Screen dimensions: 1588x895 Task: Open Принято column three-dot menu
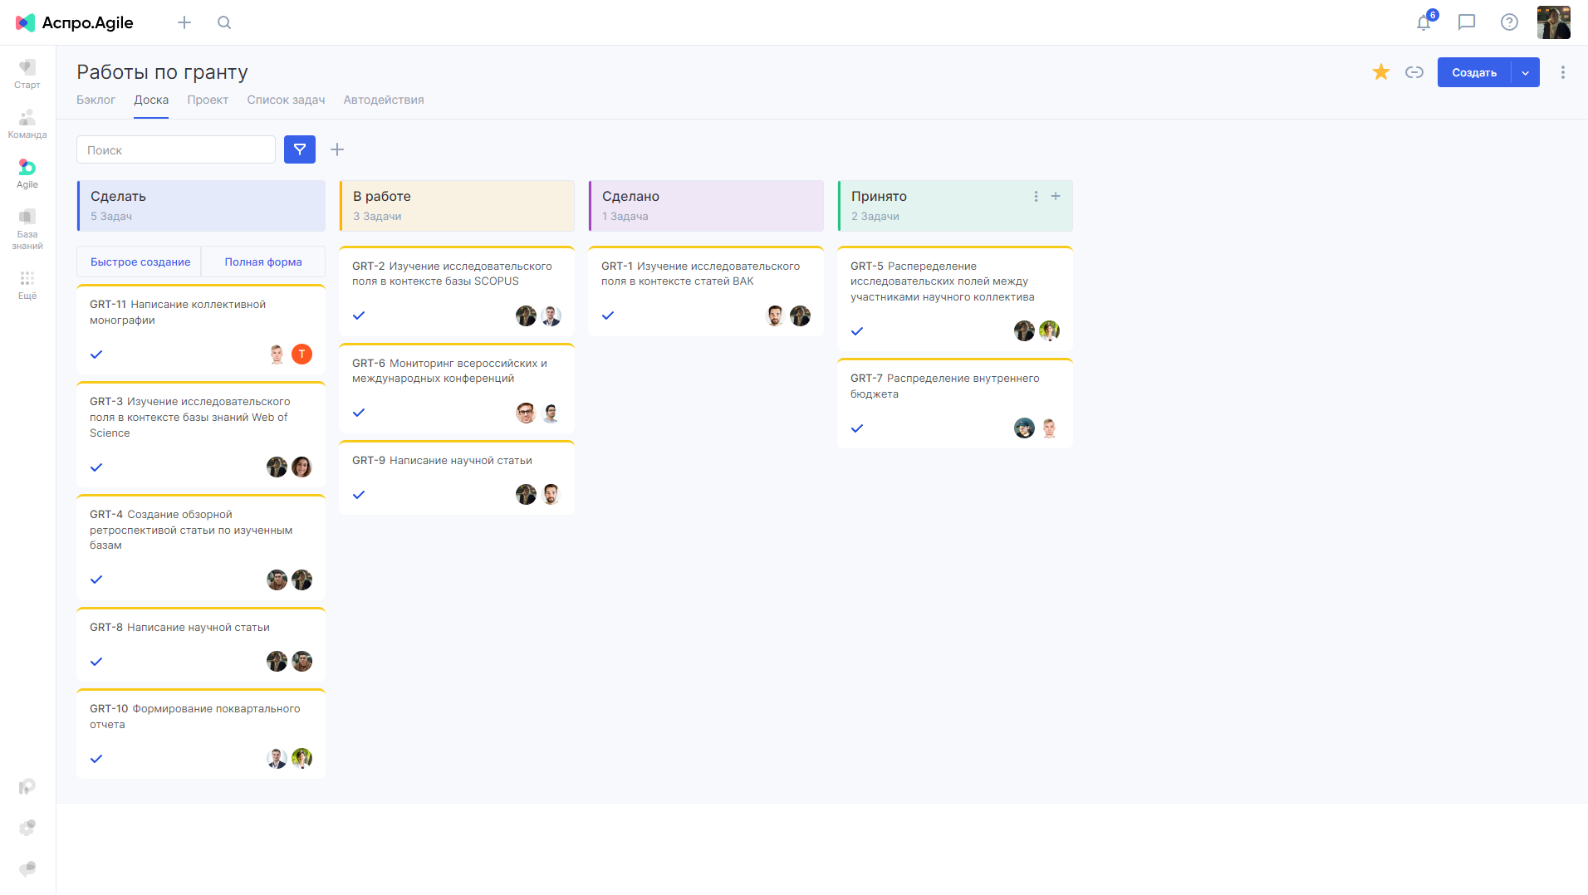coord(1036,197)
